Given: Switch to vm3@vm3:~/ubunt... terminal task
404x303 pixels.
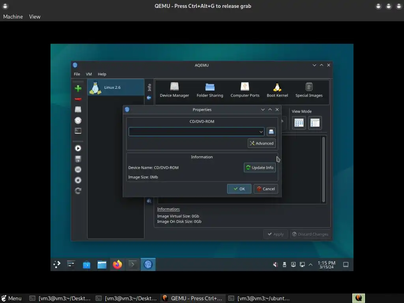Looking at the screenshot, I should click(260, 298).
